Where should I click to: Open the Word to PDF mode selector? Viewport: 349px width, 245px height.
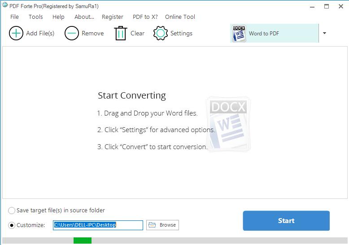tap(275, 33)
